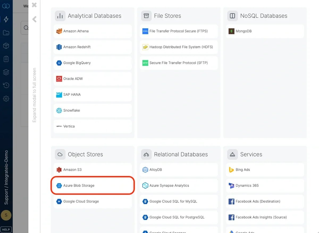Select Amazon Athena connection
The width and height of the screenshot is (319, 233).
[x=93, y=31]
